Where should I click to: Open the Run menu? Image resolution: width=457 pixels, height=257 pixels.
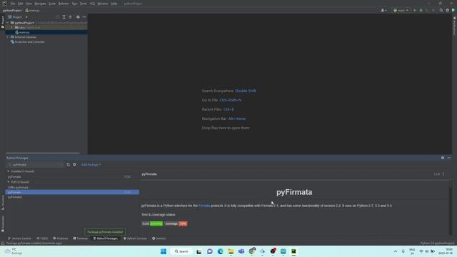74,4
